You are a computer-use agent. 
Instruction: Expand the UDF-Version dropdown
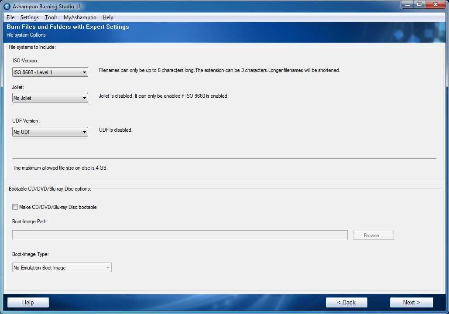point(50,132)
